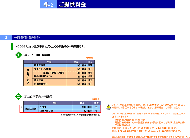The image size is (190, 138).
Task: Click ¥1,000 in the 追加ダイヤルイン番号 row
Action: [x=76, y=73]
